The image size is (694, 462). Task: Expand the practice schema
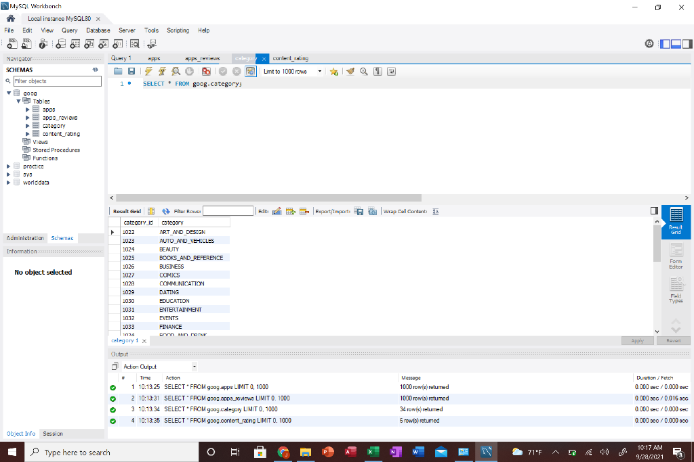pos(8,166)
